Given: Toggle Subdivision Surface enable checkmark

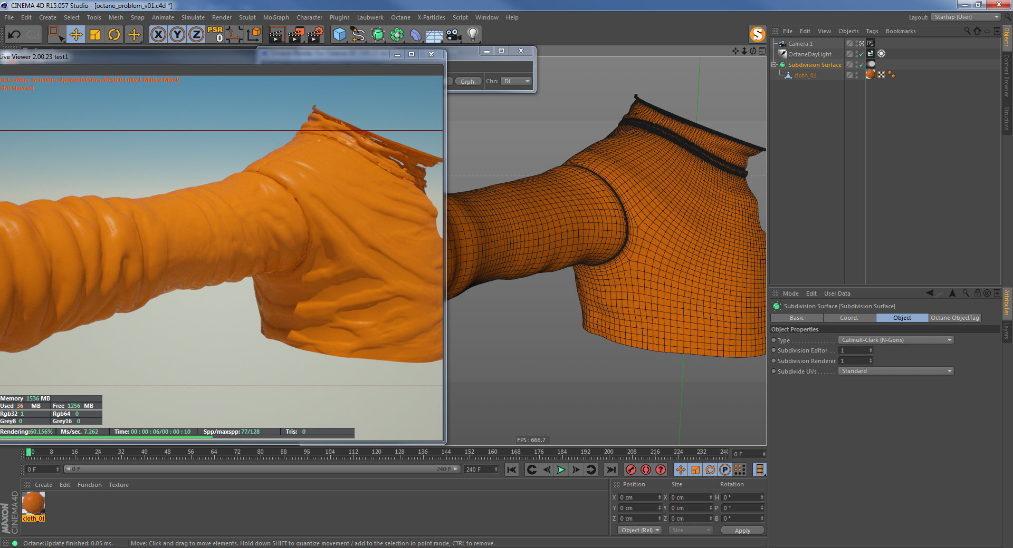Looking at the screenshot, I should (x=862, y=65).
